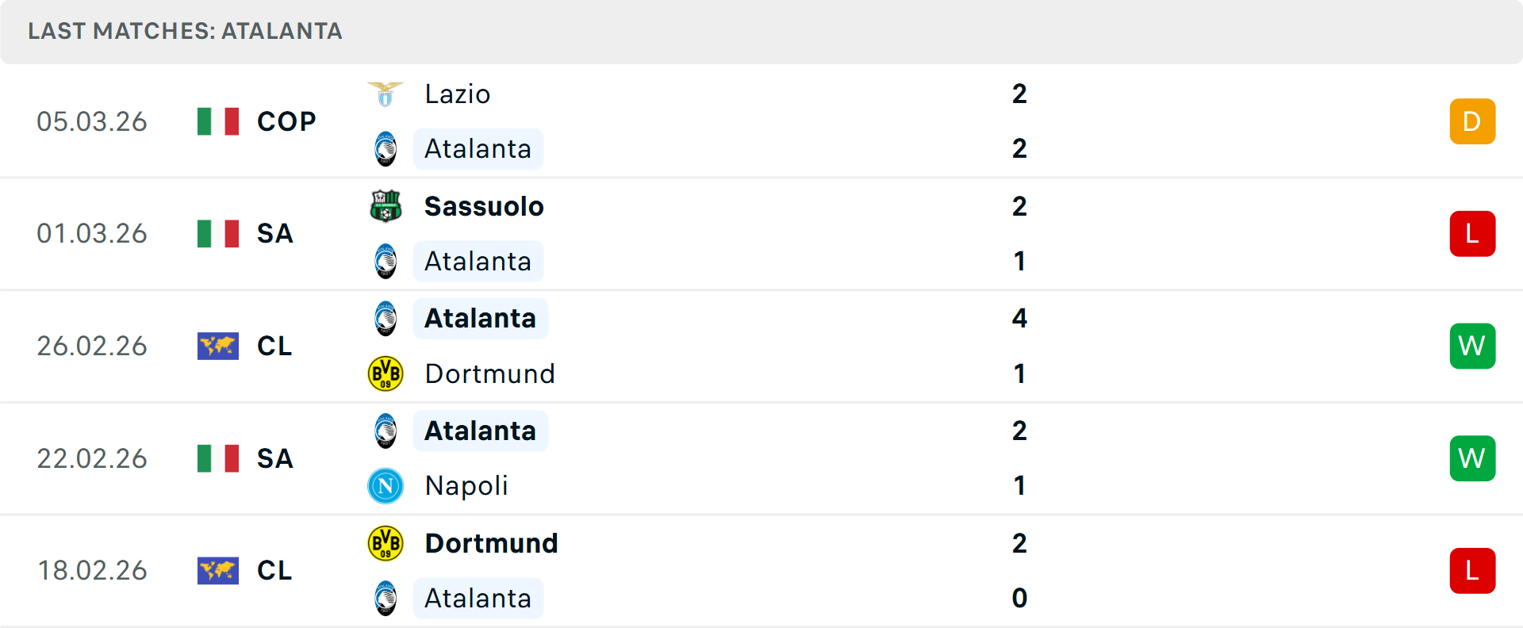Image resolution: width=1523 pixels, height=628 pixels.
Task: Click the 22.02.26 match date
Action: click(92, 458)
